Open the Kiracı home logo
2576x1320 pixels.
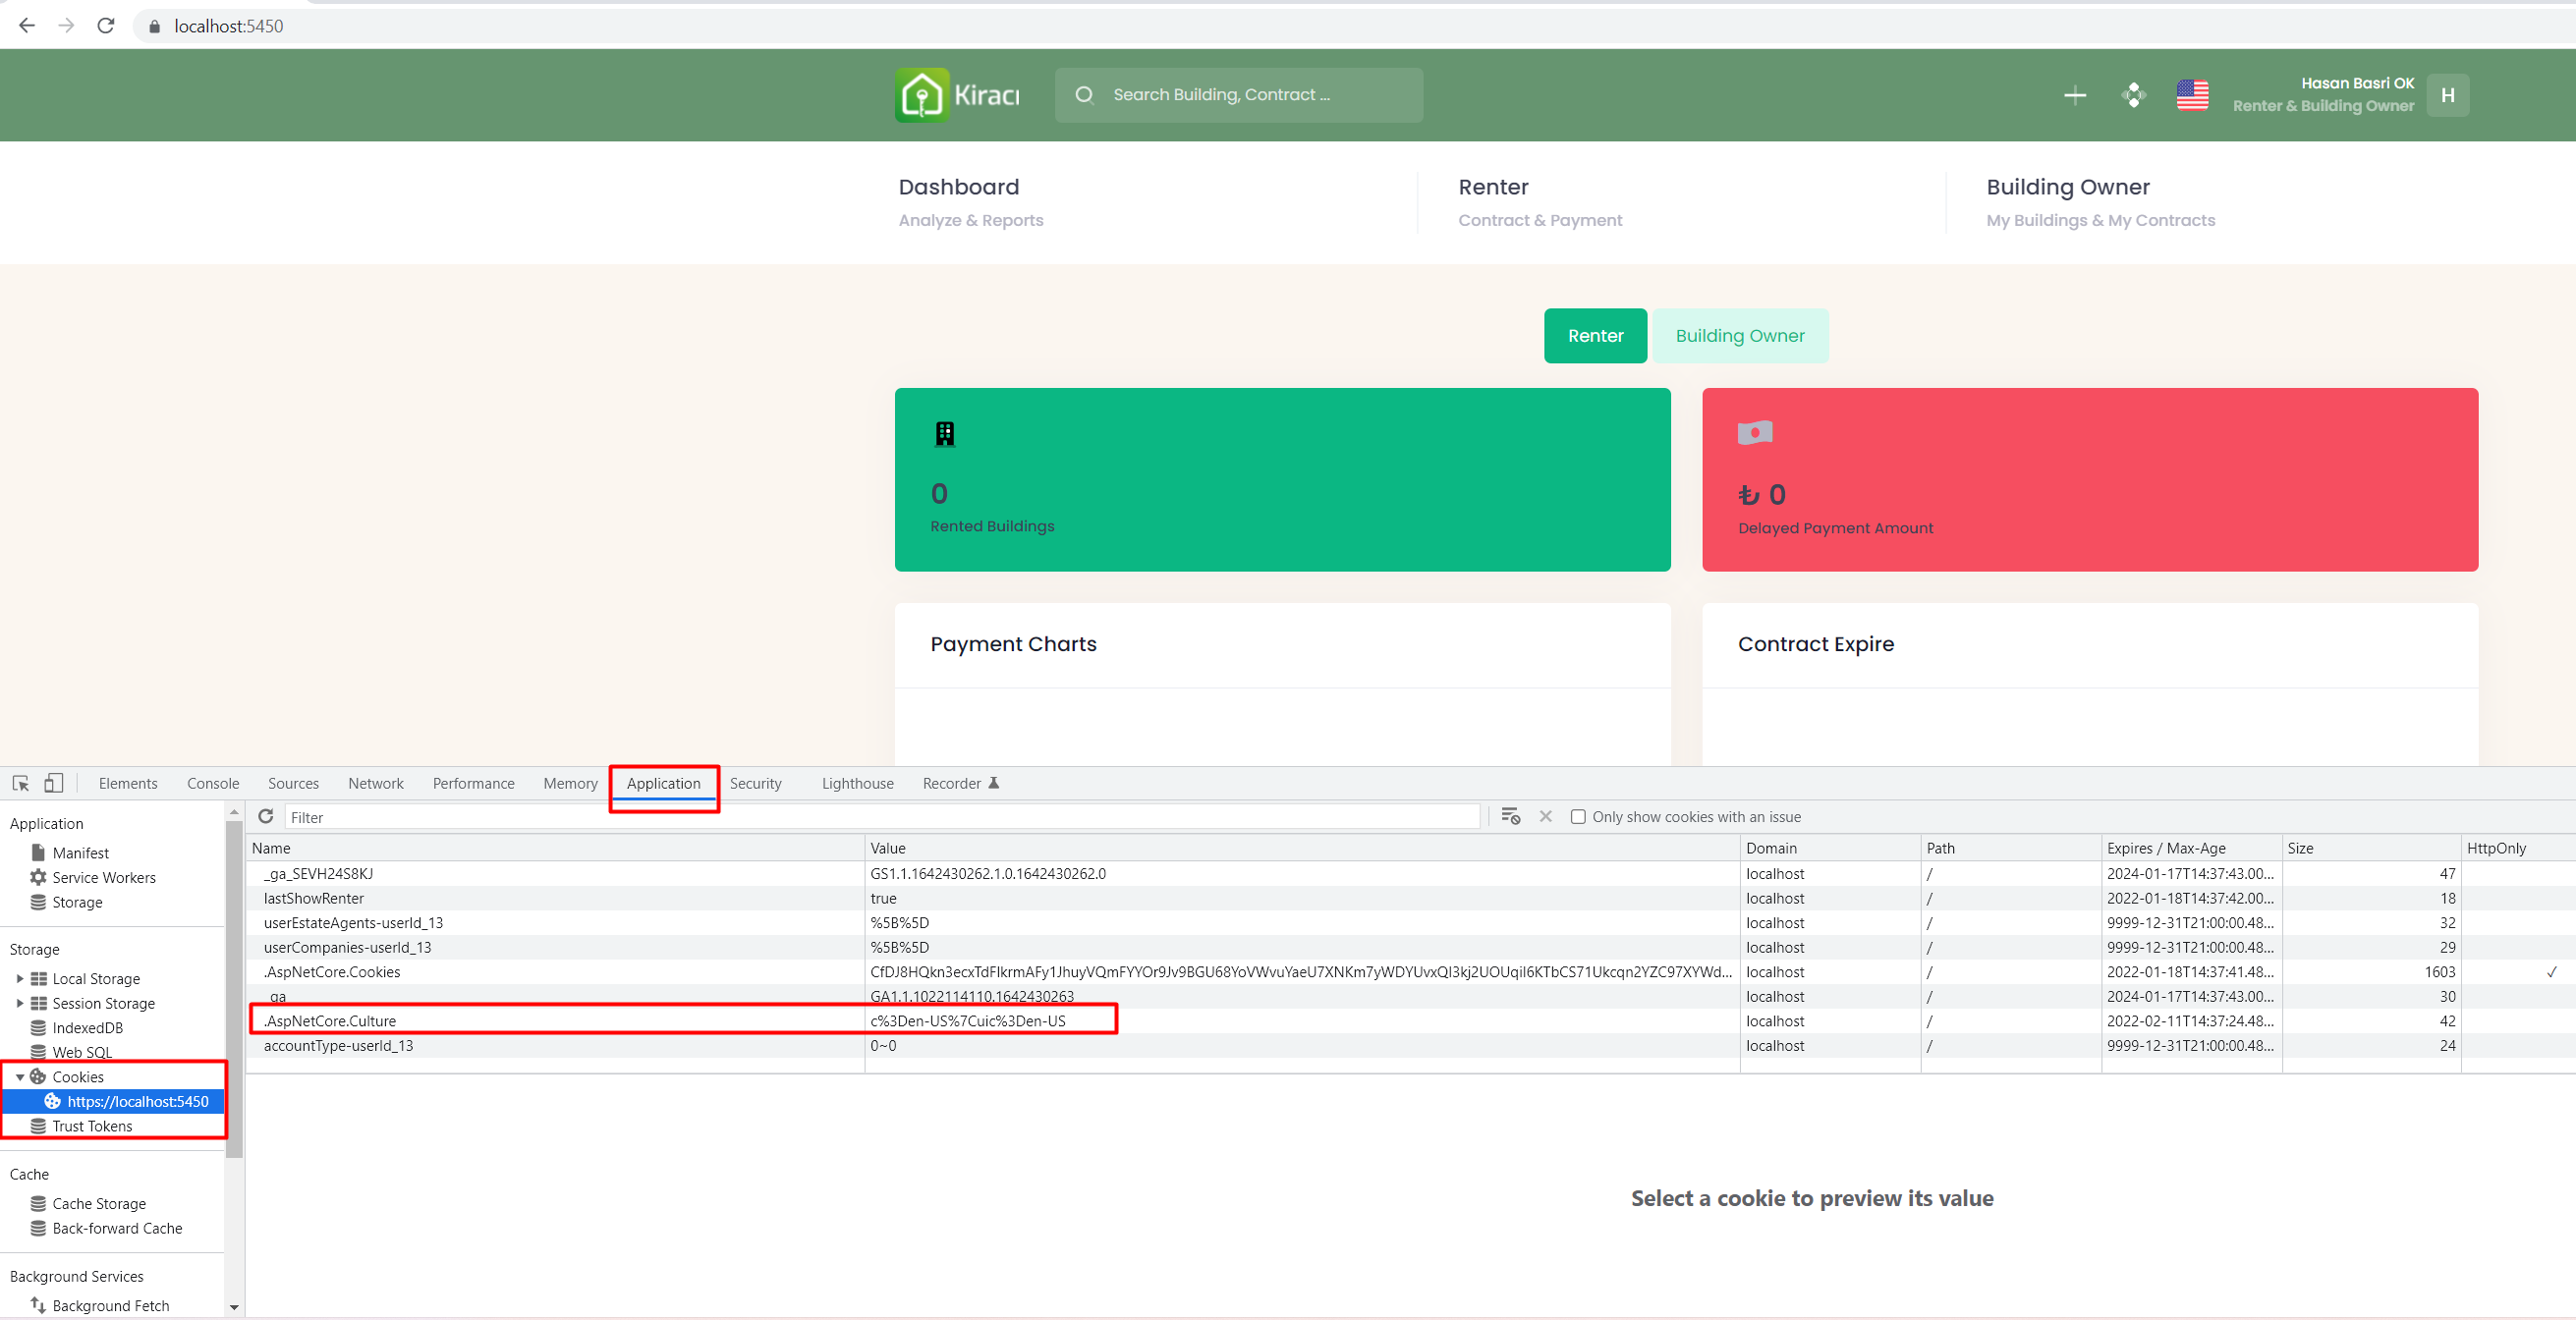coord(957,95)
